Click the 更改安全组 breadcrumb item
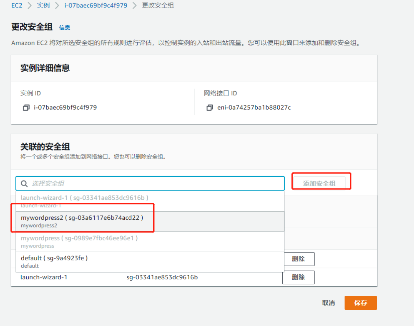 [158, 5]
